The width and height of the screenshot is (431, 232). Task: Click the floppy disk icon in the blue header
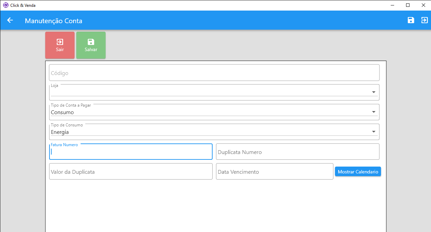pos(411,20)
